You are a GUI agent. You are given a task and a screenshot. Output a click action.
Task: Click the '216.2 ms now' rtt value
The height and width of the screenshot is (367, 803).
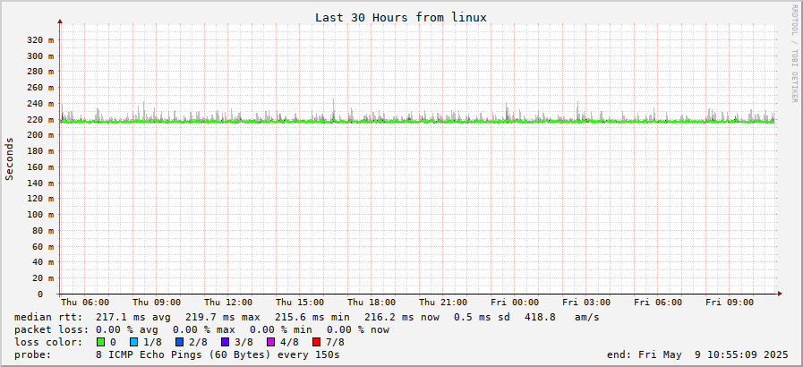tap(402, 318)
